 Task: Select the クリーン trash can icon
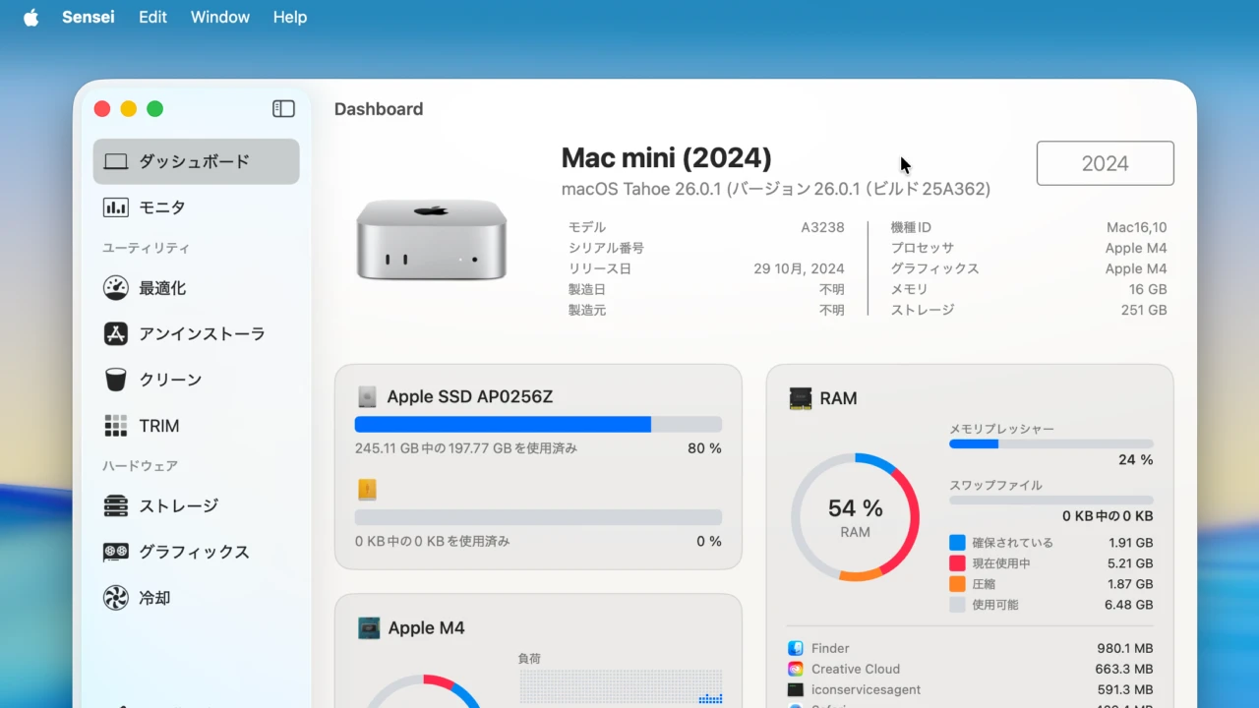point(116,380)
